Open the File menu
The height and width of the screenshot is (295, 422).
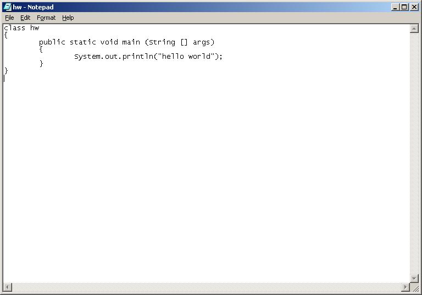click(x=9, y=18)
